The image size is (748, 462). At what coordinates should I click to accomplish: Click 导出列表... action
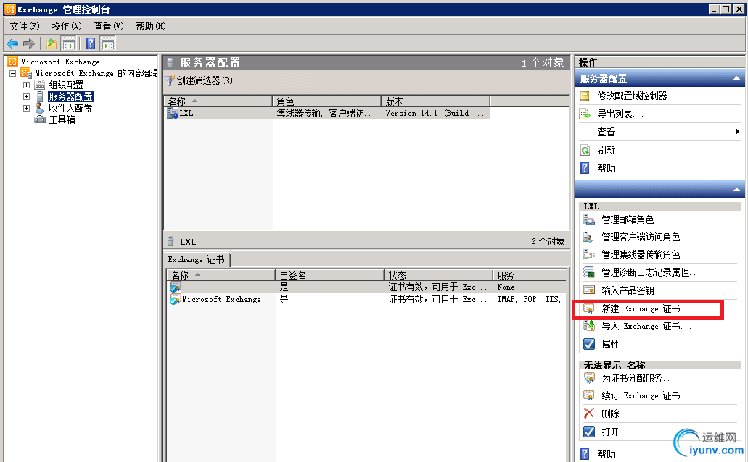coord(620,114)
